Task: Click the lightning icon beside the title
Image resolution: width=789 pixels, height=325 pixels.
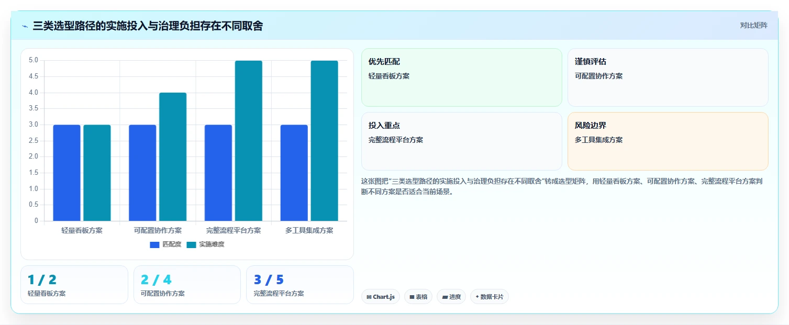Action: coord(25,26)
